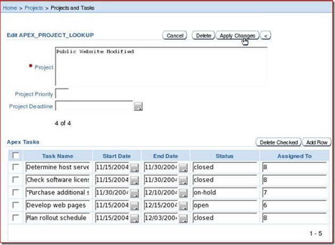This screenshot has width=335, height=245.
Task: Open Start Date calendar for Determine host server row
Action: pyautogui.click(x=134, y=168)
